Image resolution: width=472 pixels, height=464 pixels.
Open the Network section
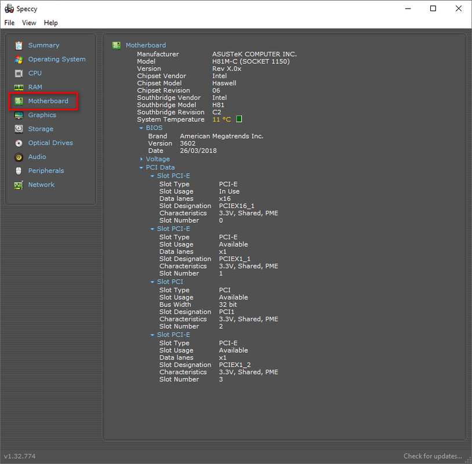41,184
